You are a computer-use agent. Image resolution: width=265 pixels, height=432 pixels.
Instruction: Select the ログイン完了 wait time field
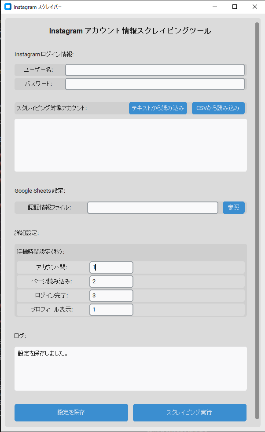[111, 295]
